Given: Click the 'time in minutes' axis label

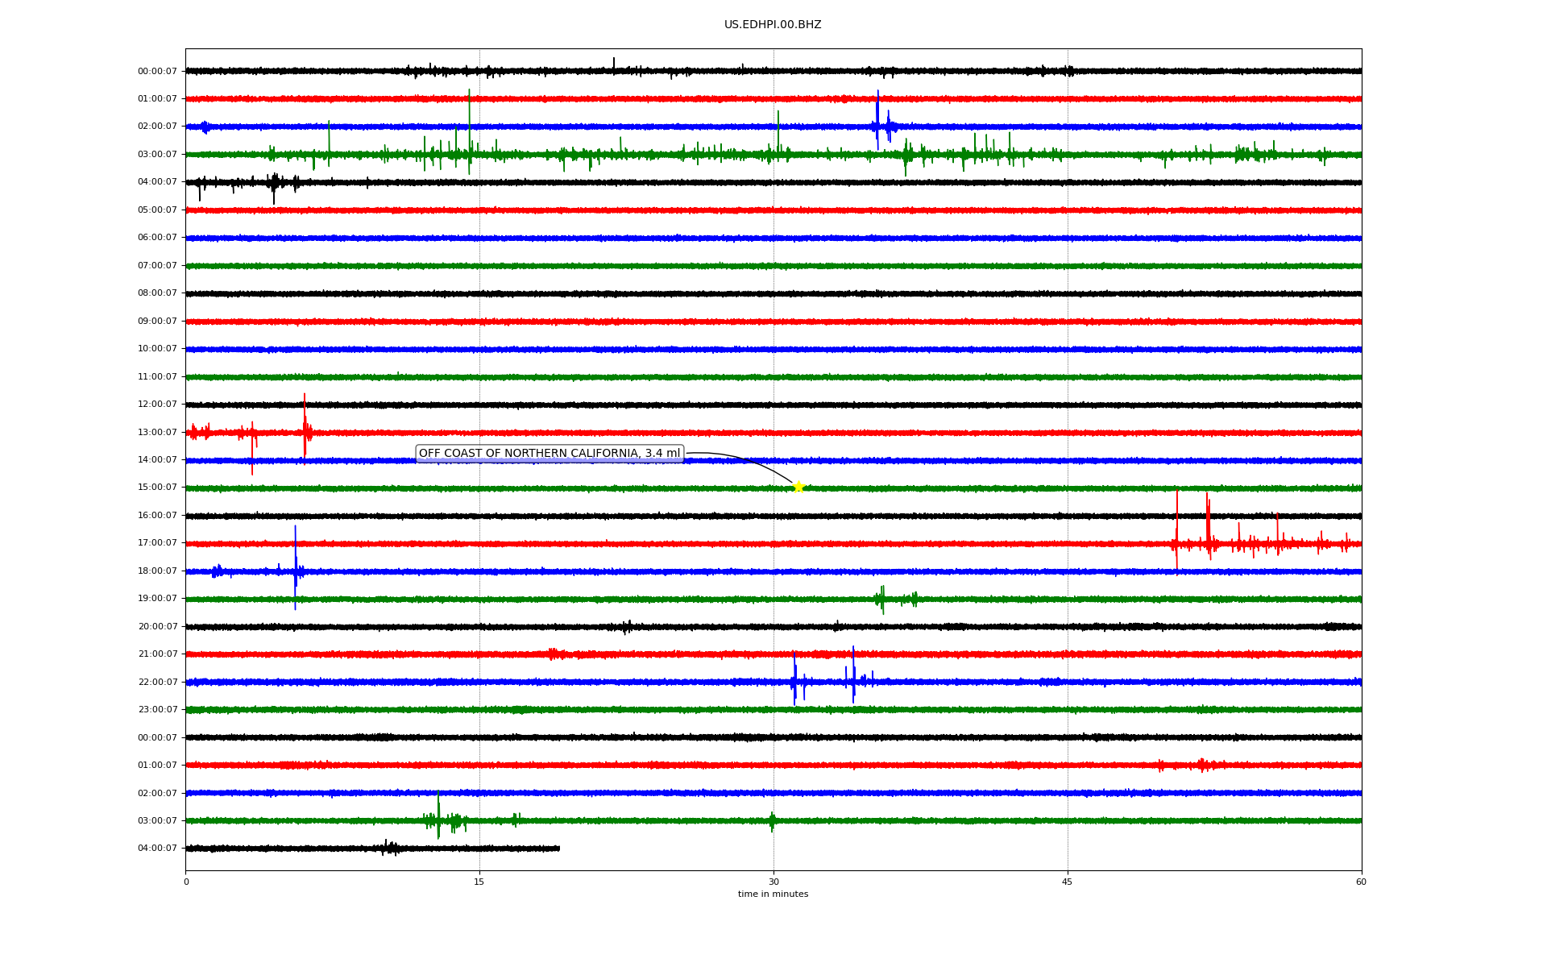Looking at the screenshot, I should pyautogui.click(x=773, y=894).
